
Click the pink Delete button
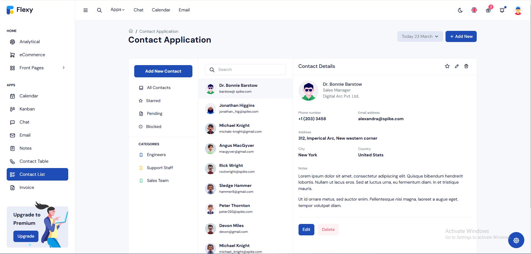pyautogui.click(x=328, y=230)
